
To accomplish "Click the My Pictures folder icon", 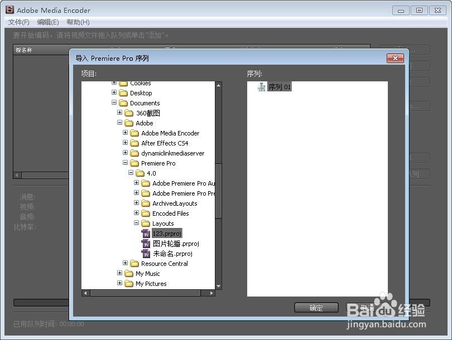I will pos(129,284).
